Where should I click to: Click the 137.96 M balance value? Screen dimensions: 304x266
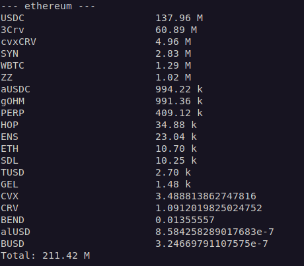(179, 18)
